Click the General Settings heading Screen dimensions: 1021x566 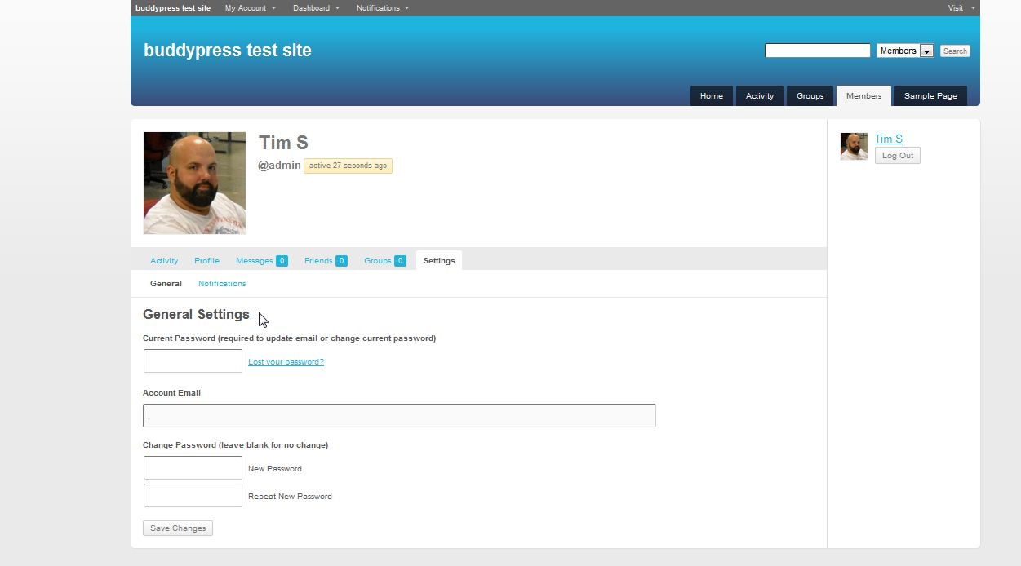point(196,314)
